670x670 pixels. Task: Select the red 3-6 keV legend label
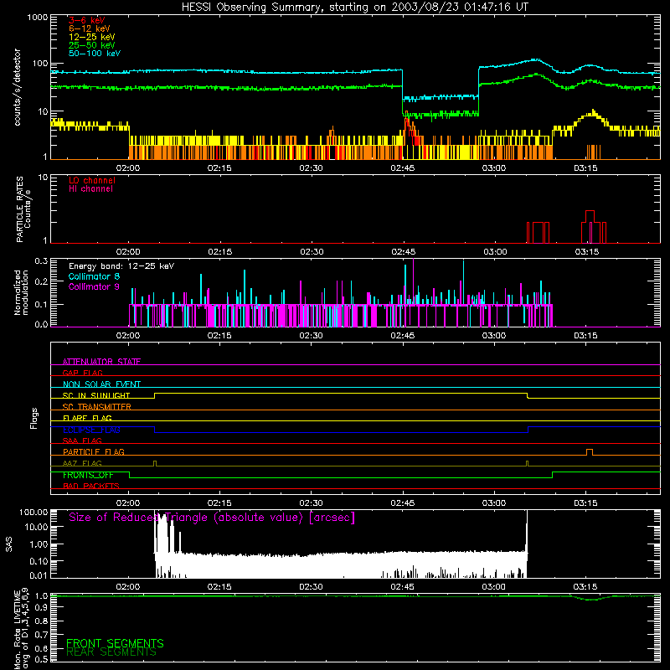click(x=87, y=20)
